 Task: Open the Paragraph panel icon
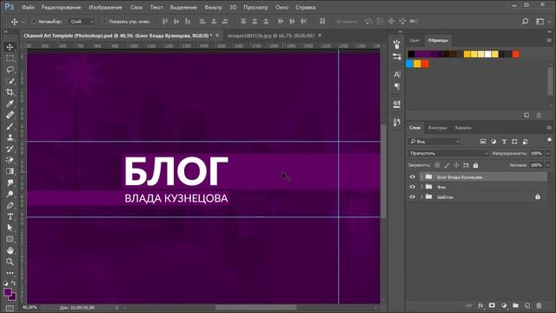coord(397,86)
